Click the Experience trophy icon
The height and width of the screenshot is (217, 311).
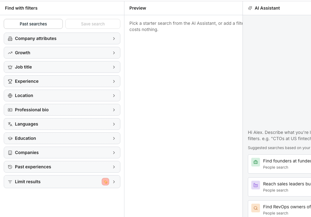click(x=10, y=81)
